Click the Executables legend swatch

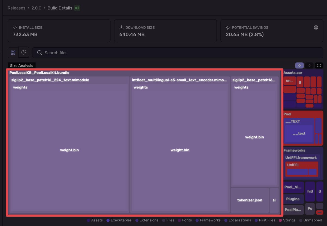pos(108,220)
